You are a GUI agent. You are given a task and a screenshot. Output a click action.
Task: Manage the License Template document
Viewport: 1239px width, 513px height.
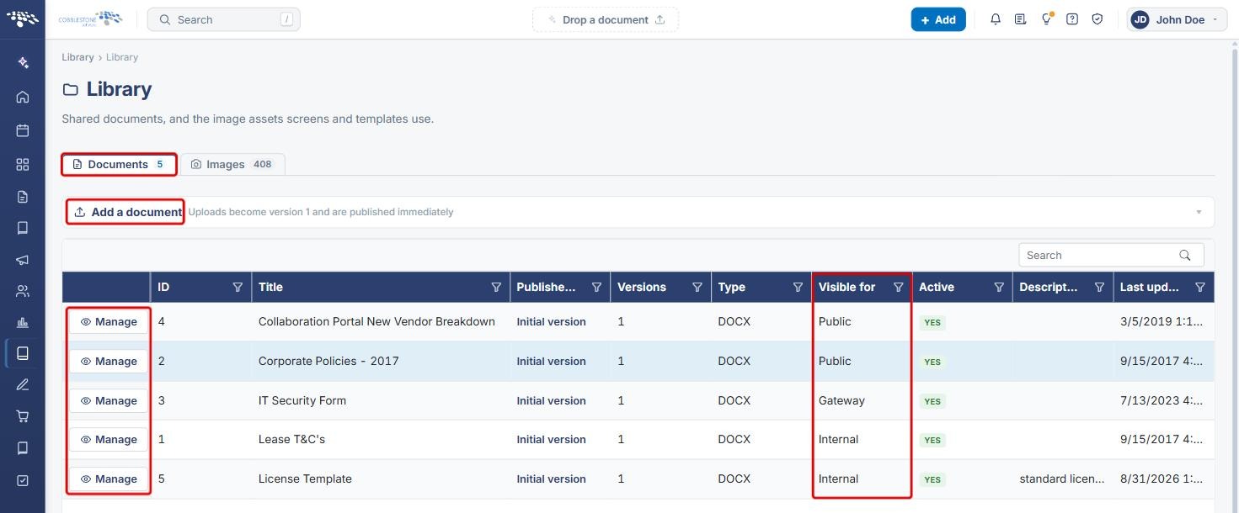pos(109,479)
